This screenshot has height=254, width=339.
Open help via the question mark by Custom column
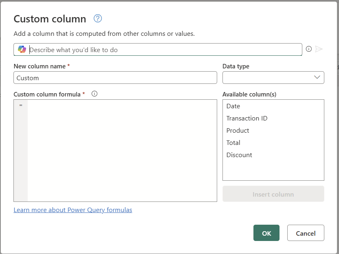97,18
